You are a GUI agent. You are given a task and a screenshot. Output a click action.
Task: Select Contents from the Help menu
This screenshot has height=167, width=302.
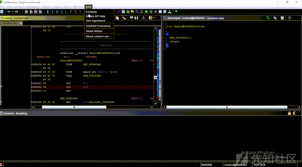(x=99, y=12)
